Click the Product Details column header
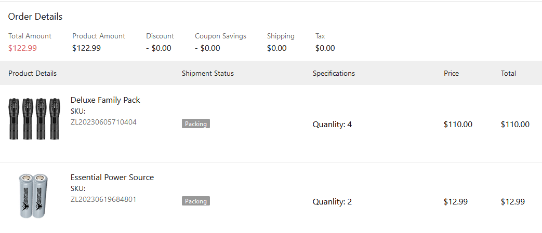The width and height of the screenshot is (542, 233). (33, 73)
